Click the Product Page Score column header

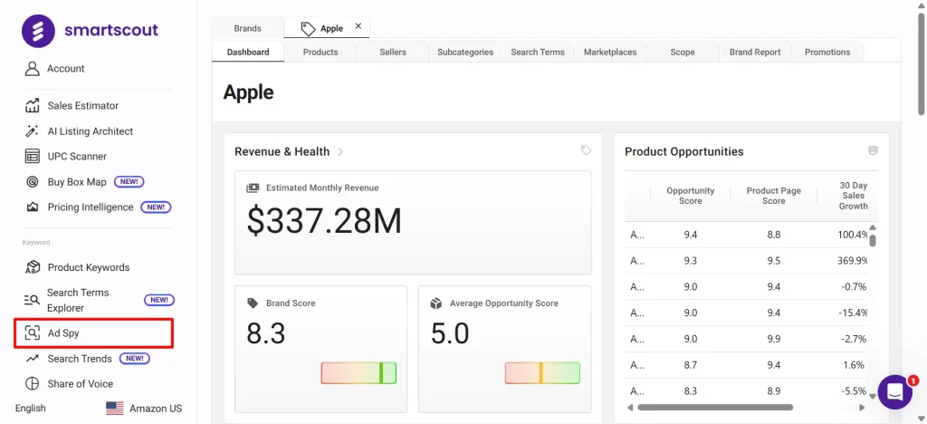[x=773, y=196]
